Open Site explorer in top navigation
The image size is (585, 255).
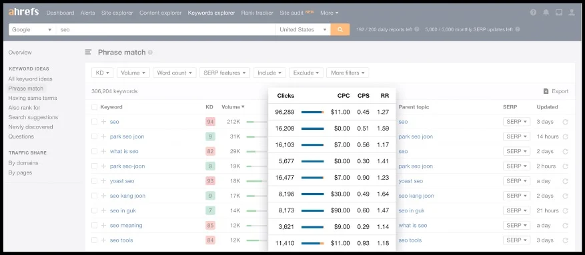(x=117, y=13)
